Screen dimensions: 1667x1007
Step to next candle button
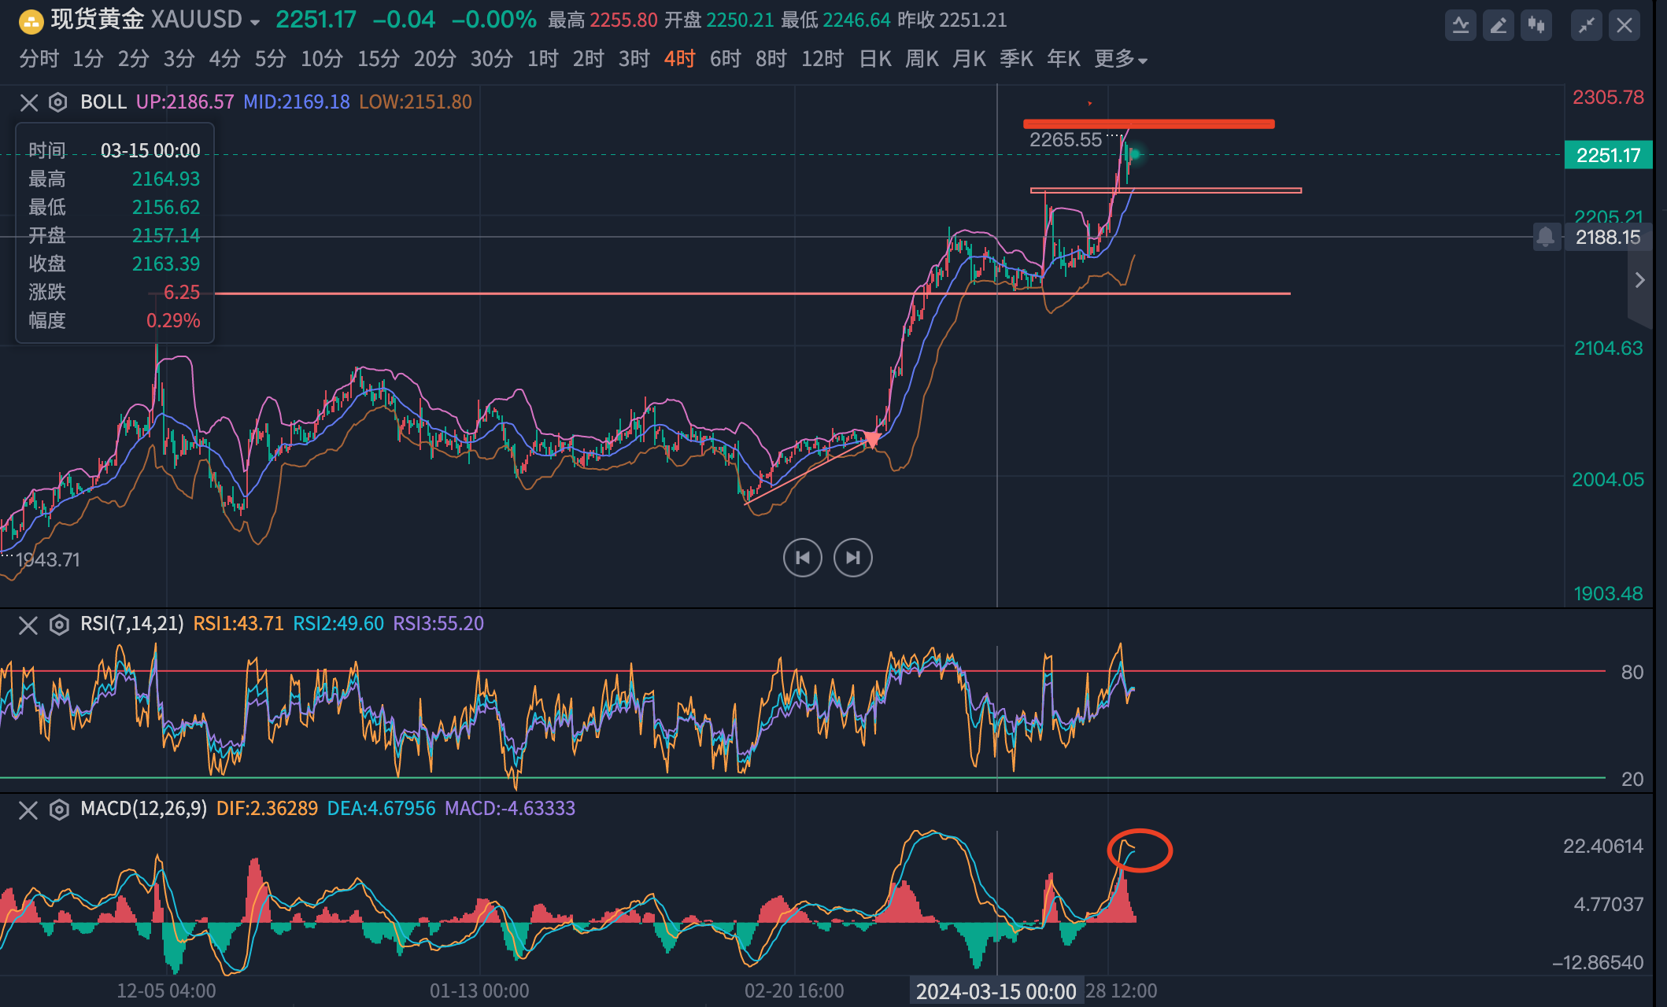(853, 558)
